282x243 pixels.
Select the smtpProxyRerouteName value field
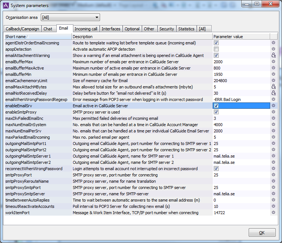click(x=241, y=181)
